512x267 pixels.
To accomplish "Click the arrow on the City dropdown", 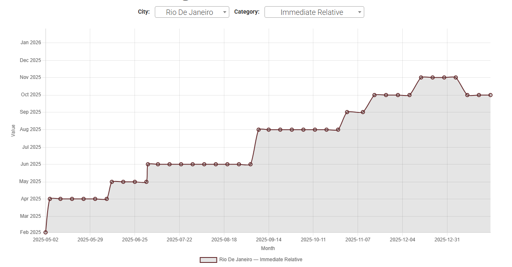I will pos(225,12).
